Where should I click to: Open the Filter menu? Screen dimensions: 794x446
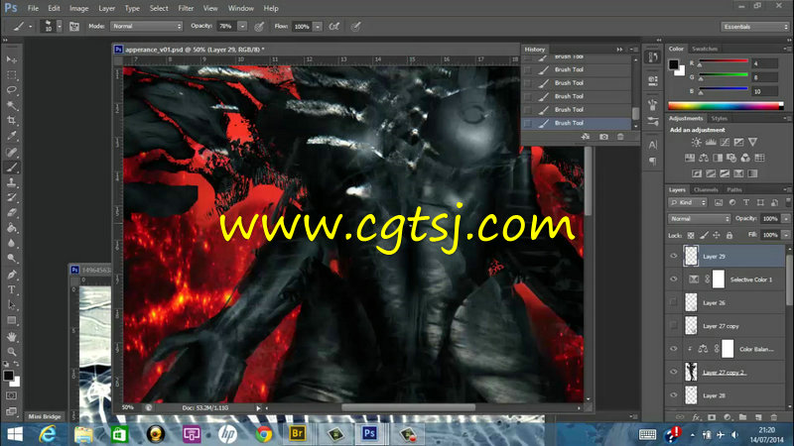click(186, 8)
